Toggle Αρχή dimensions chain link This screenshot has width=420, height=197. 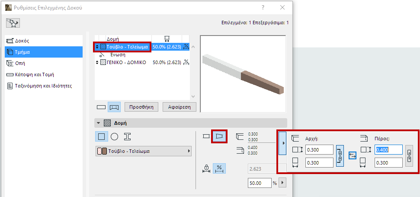click(x=340, y=156)
